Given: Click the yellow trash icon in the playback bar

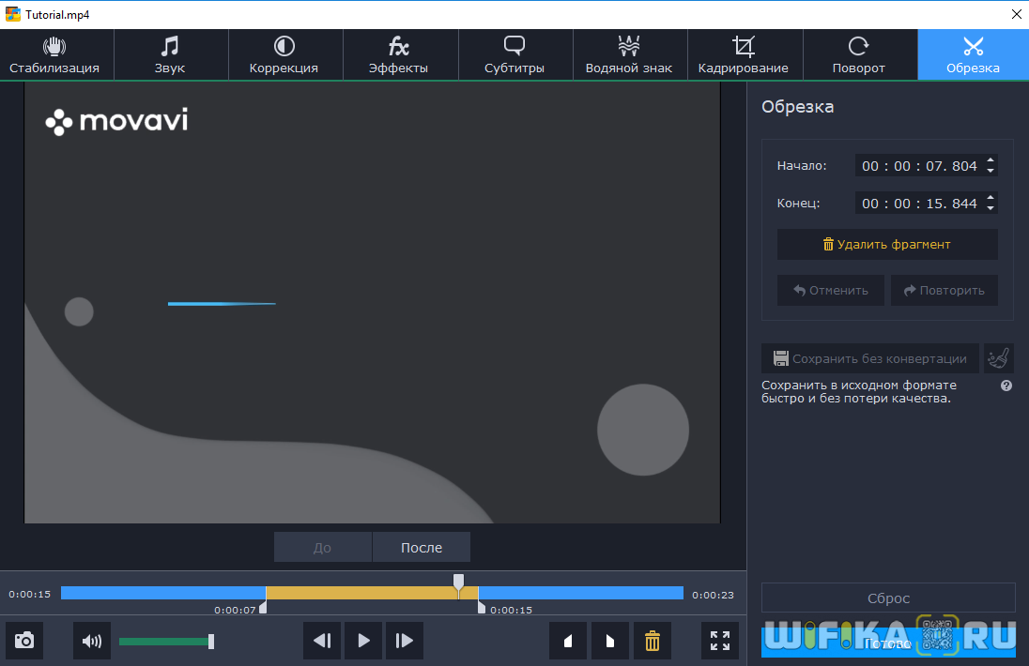Looking at the screenshot, I should pyautogui.click(x=653, y=641).
